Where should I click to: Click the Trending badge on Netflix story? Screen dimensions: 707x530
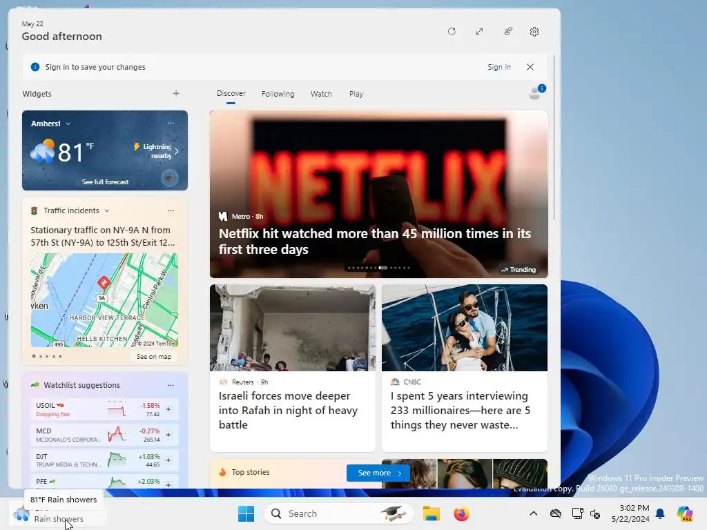pyautogui.click(x=519, y=270)
